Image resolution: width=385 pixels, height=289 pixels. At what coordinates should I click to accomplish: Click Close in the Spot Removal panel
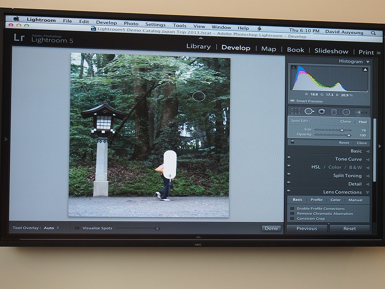tap(362, 143)
